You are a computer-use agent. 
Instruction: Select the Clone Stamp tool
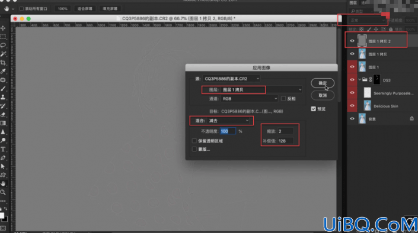(3, 98)
